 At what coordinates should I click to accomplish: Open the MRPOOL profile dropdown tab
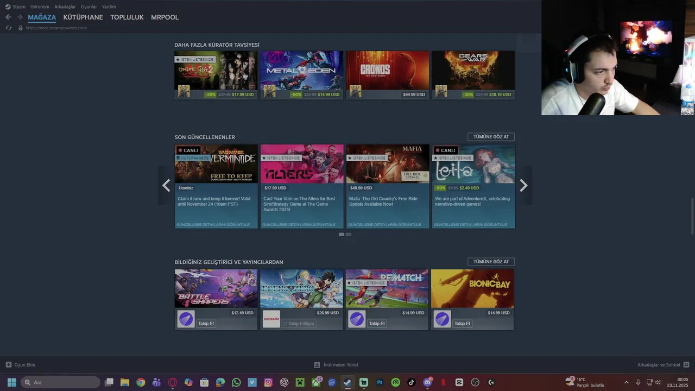point(165,17)
